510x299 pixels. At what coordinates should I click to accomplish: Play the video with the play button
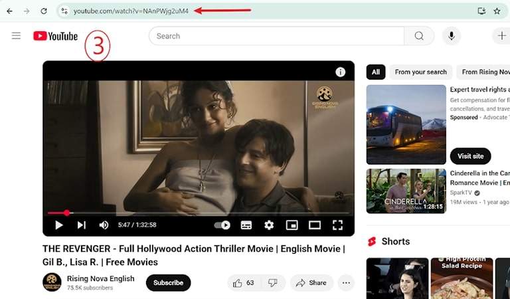click(59, 225)
